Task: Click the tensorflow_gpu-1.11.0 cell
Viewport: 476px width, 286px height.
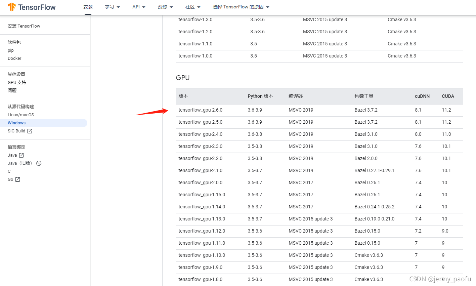Action: pyautogui.click(x=202, y=243)
